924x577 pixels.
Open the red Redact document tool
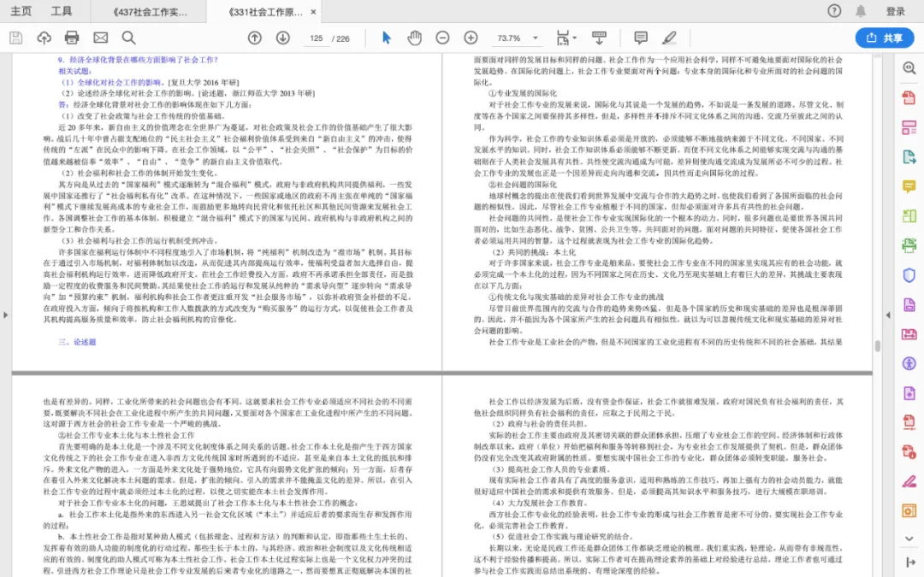(x=909, y=452)
